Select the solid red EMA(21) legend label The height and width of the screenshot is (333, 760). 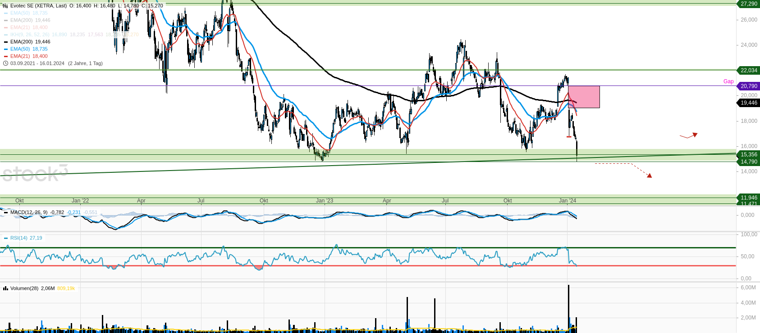point(20,56)
